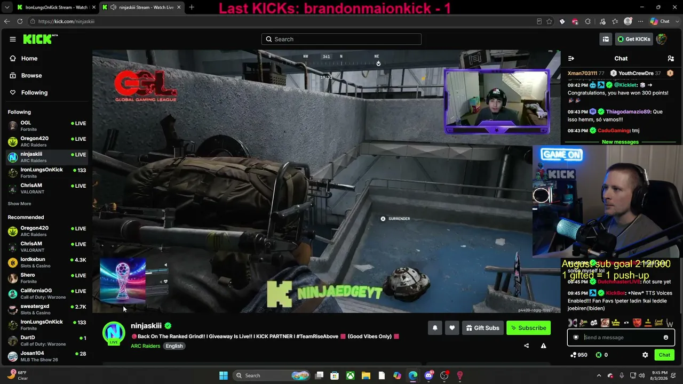
Task: Open browser Settings and more menu
Action: [x=641, y=21]
